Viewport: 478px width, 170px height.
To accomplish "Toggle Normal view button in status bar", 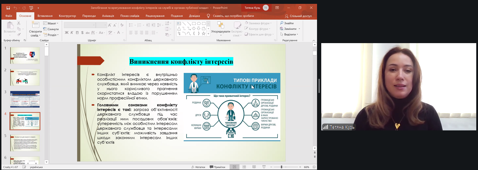I will click(234, 167).
